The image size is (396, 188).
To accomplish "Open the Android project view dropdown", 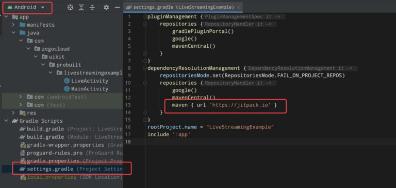I will [26, 7].
